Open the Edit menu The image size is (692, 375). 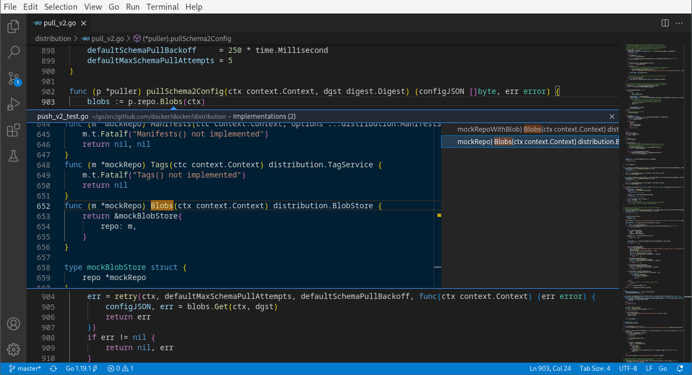click(31, 6)
